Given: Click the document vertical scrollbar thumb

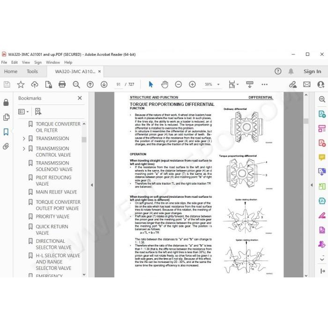Looking at the screenshot, I should (306, 121).
